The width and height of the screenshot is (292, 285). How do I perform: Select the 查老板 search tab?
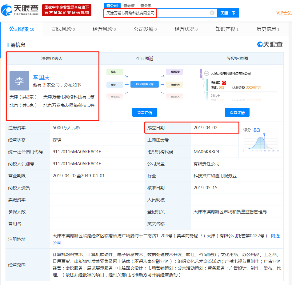point(129,6)
